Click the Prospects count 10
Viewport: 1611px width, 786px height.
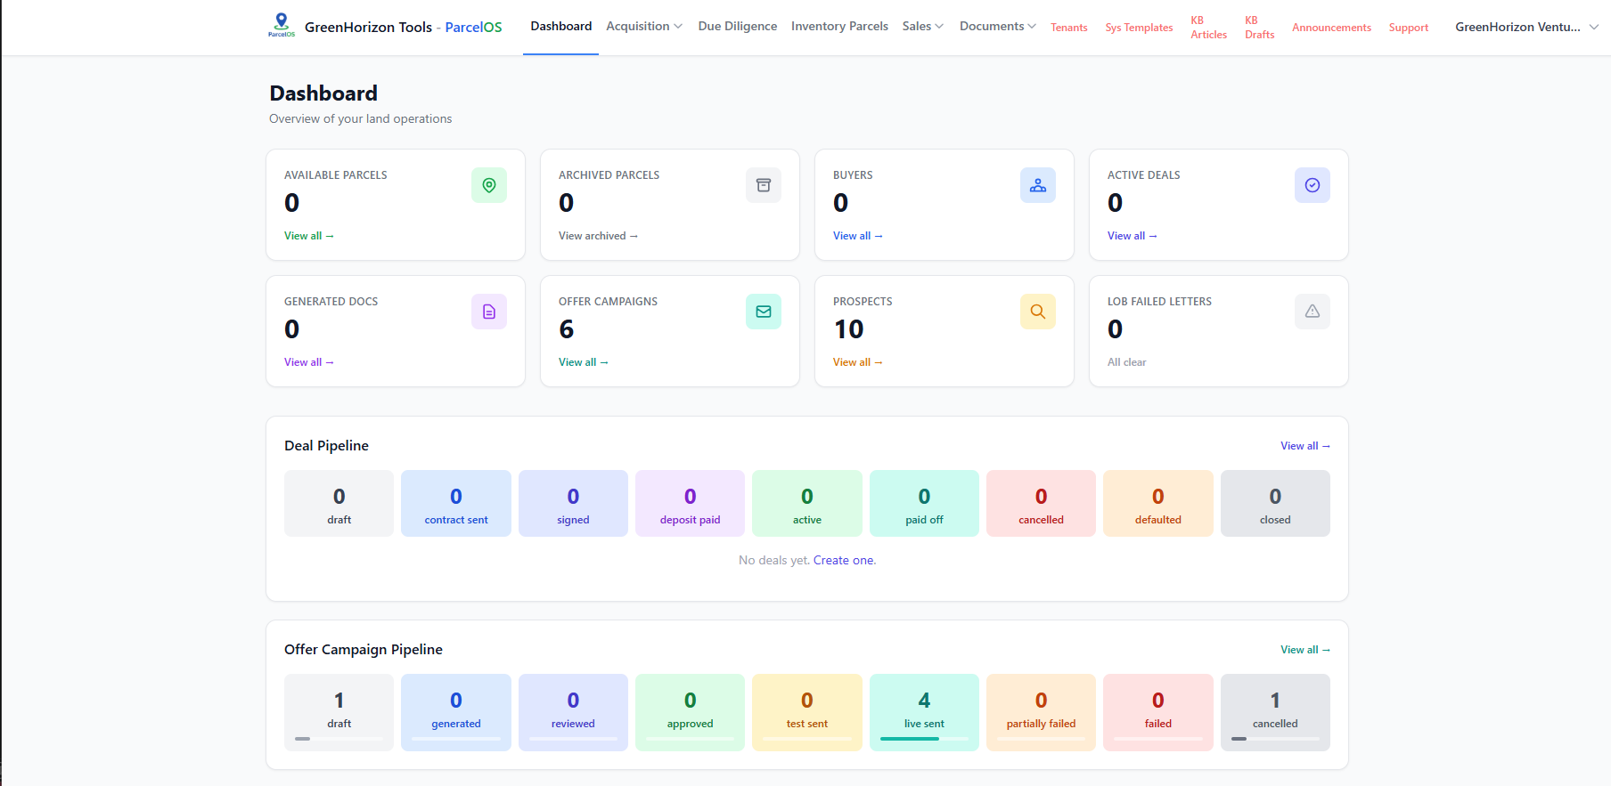(848, 329)
